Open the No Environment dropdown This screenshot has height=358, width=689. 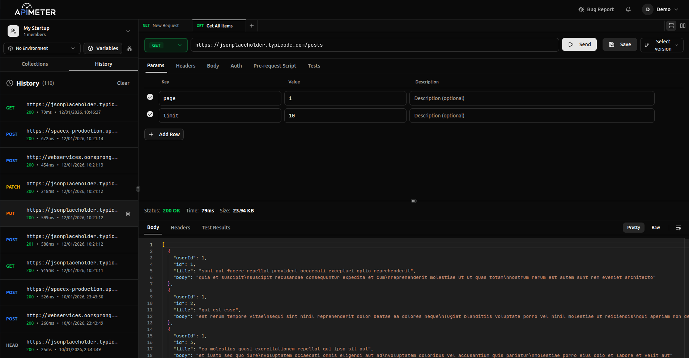(x=42, y=48)
